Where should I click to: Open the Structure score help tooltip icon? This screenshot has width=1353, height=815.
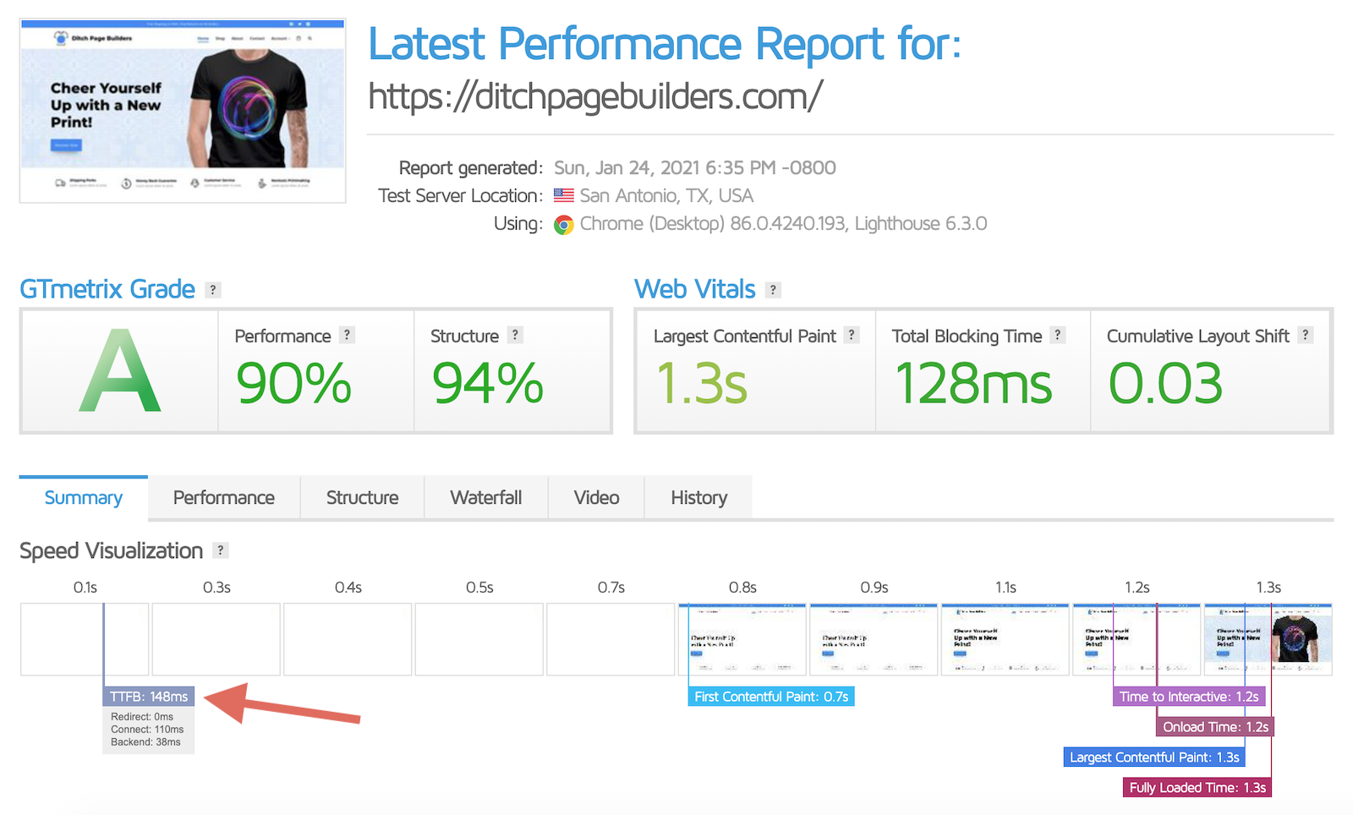tap(515, 335)
